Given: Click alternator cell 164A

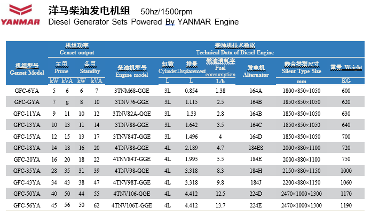Looking at the screenshot, I should tap(256, 91).
